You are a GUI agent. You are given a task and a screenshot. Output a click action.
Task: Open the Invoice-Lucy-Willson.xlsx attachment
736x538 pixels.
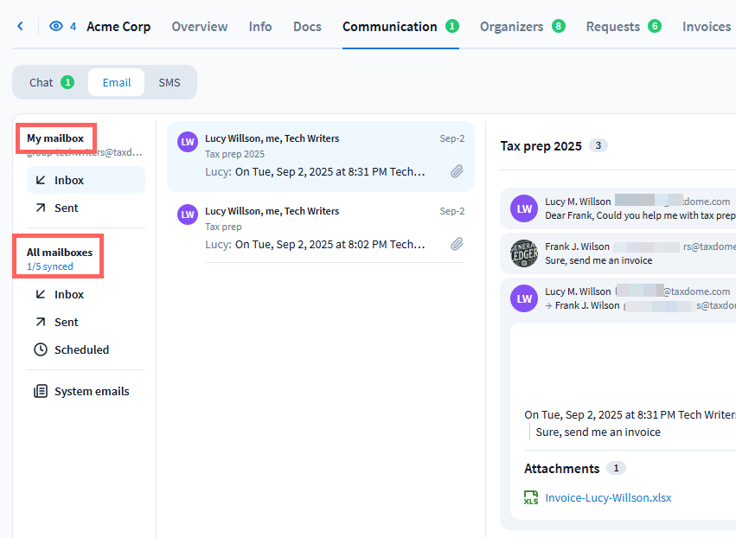(x=608, y=498)
